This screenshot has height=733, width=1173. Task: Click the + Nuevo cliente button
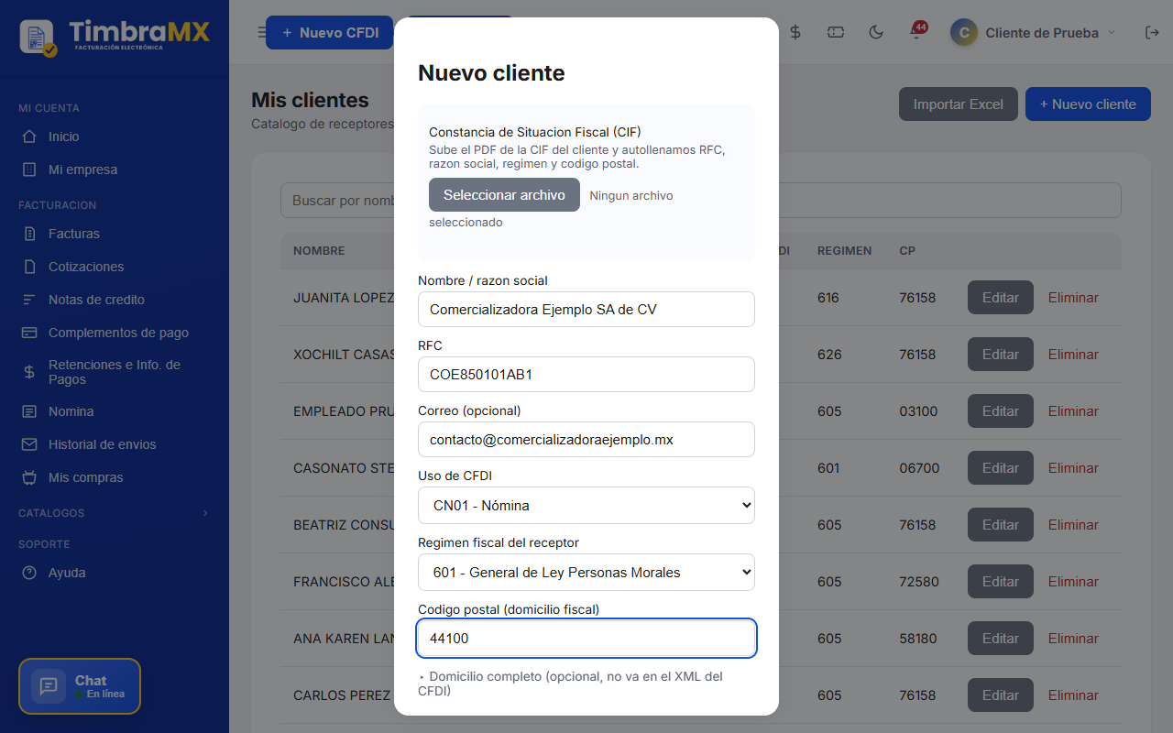click(1088, 104)
